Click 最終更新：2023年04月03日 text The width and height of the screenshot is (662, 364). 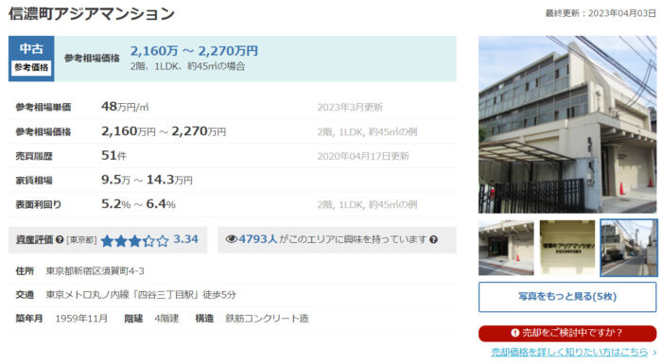pos(601,13)
